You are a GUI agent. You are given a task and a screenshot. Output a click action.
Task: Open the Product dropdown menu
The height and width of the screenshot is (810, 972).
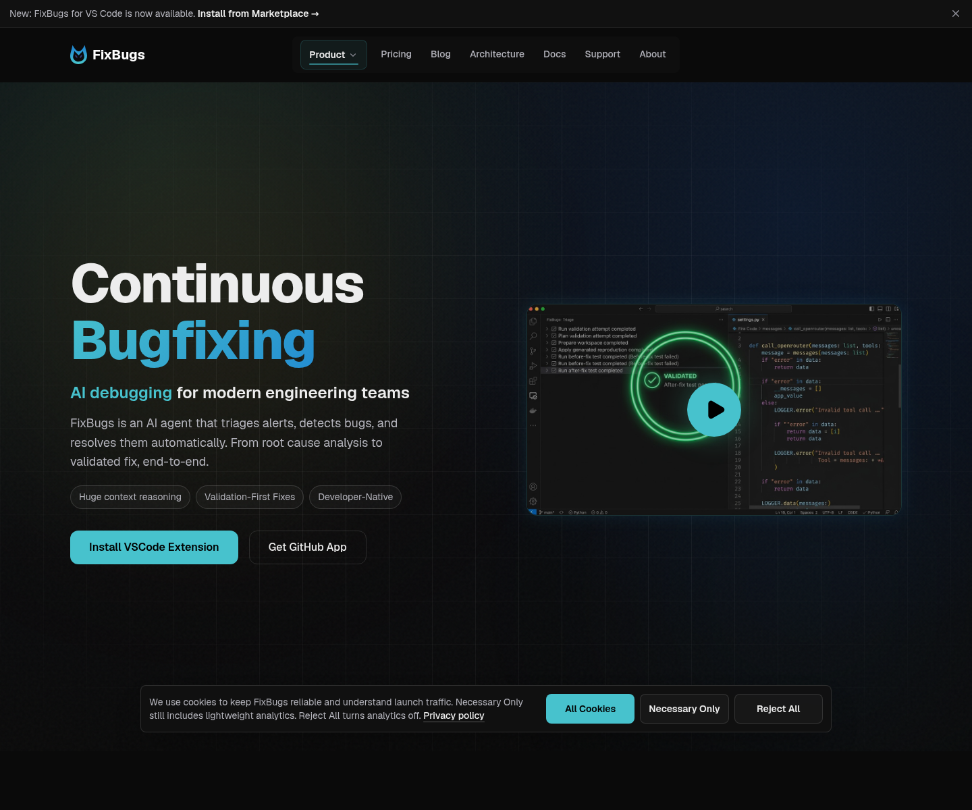pyautogui.click(x=333, y=55)
